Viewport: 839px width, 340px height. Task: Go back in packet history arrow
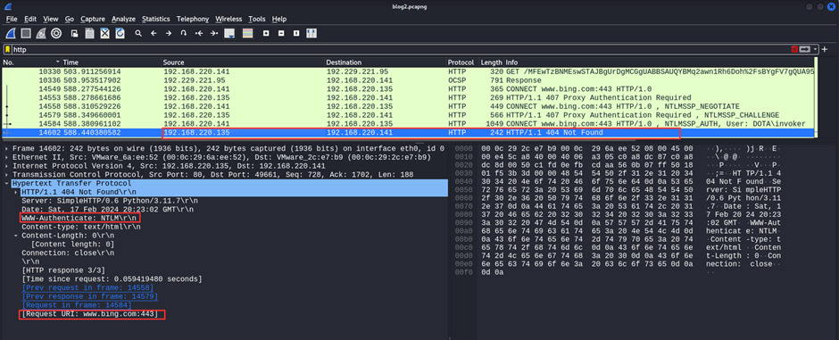click(x=154, y=33)
